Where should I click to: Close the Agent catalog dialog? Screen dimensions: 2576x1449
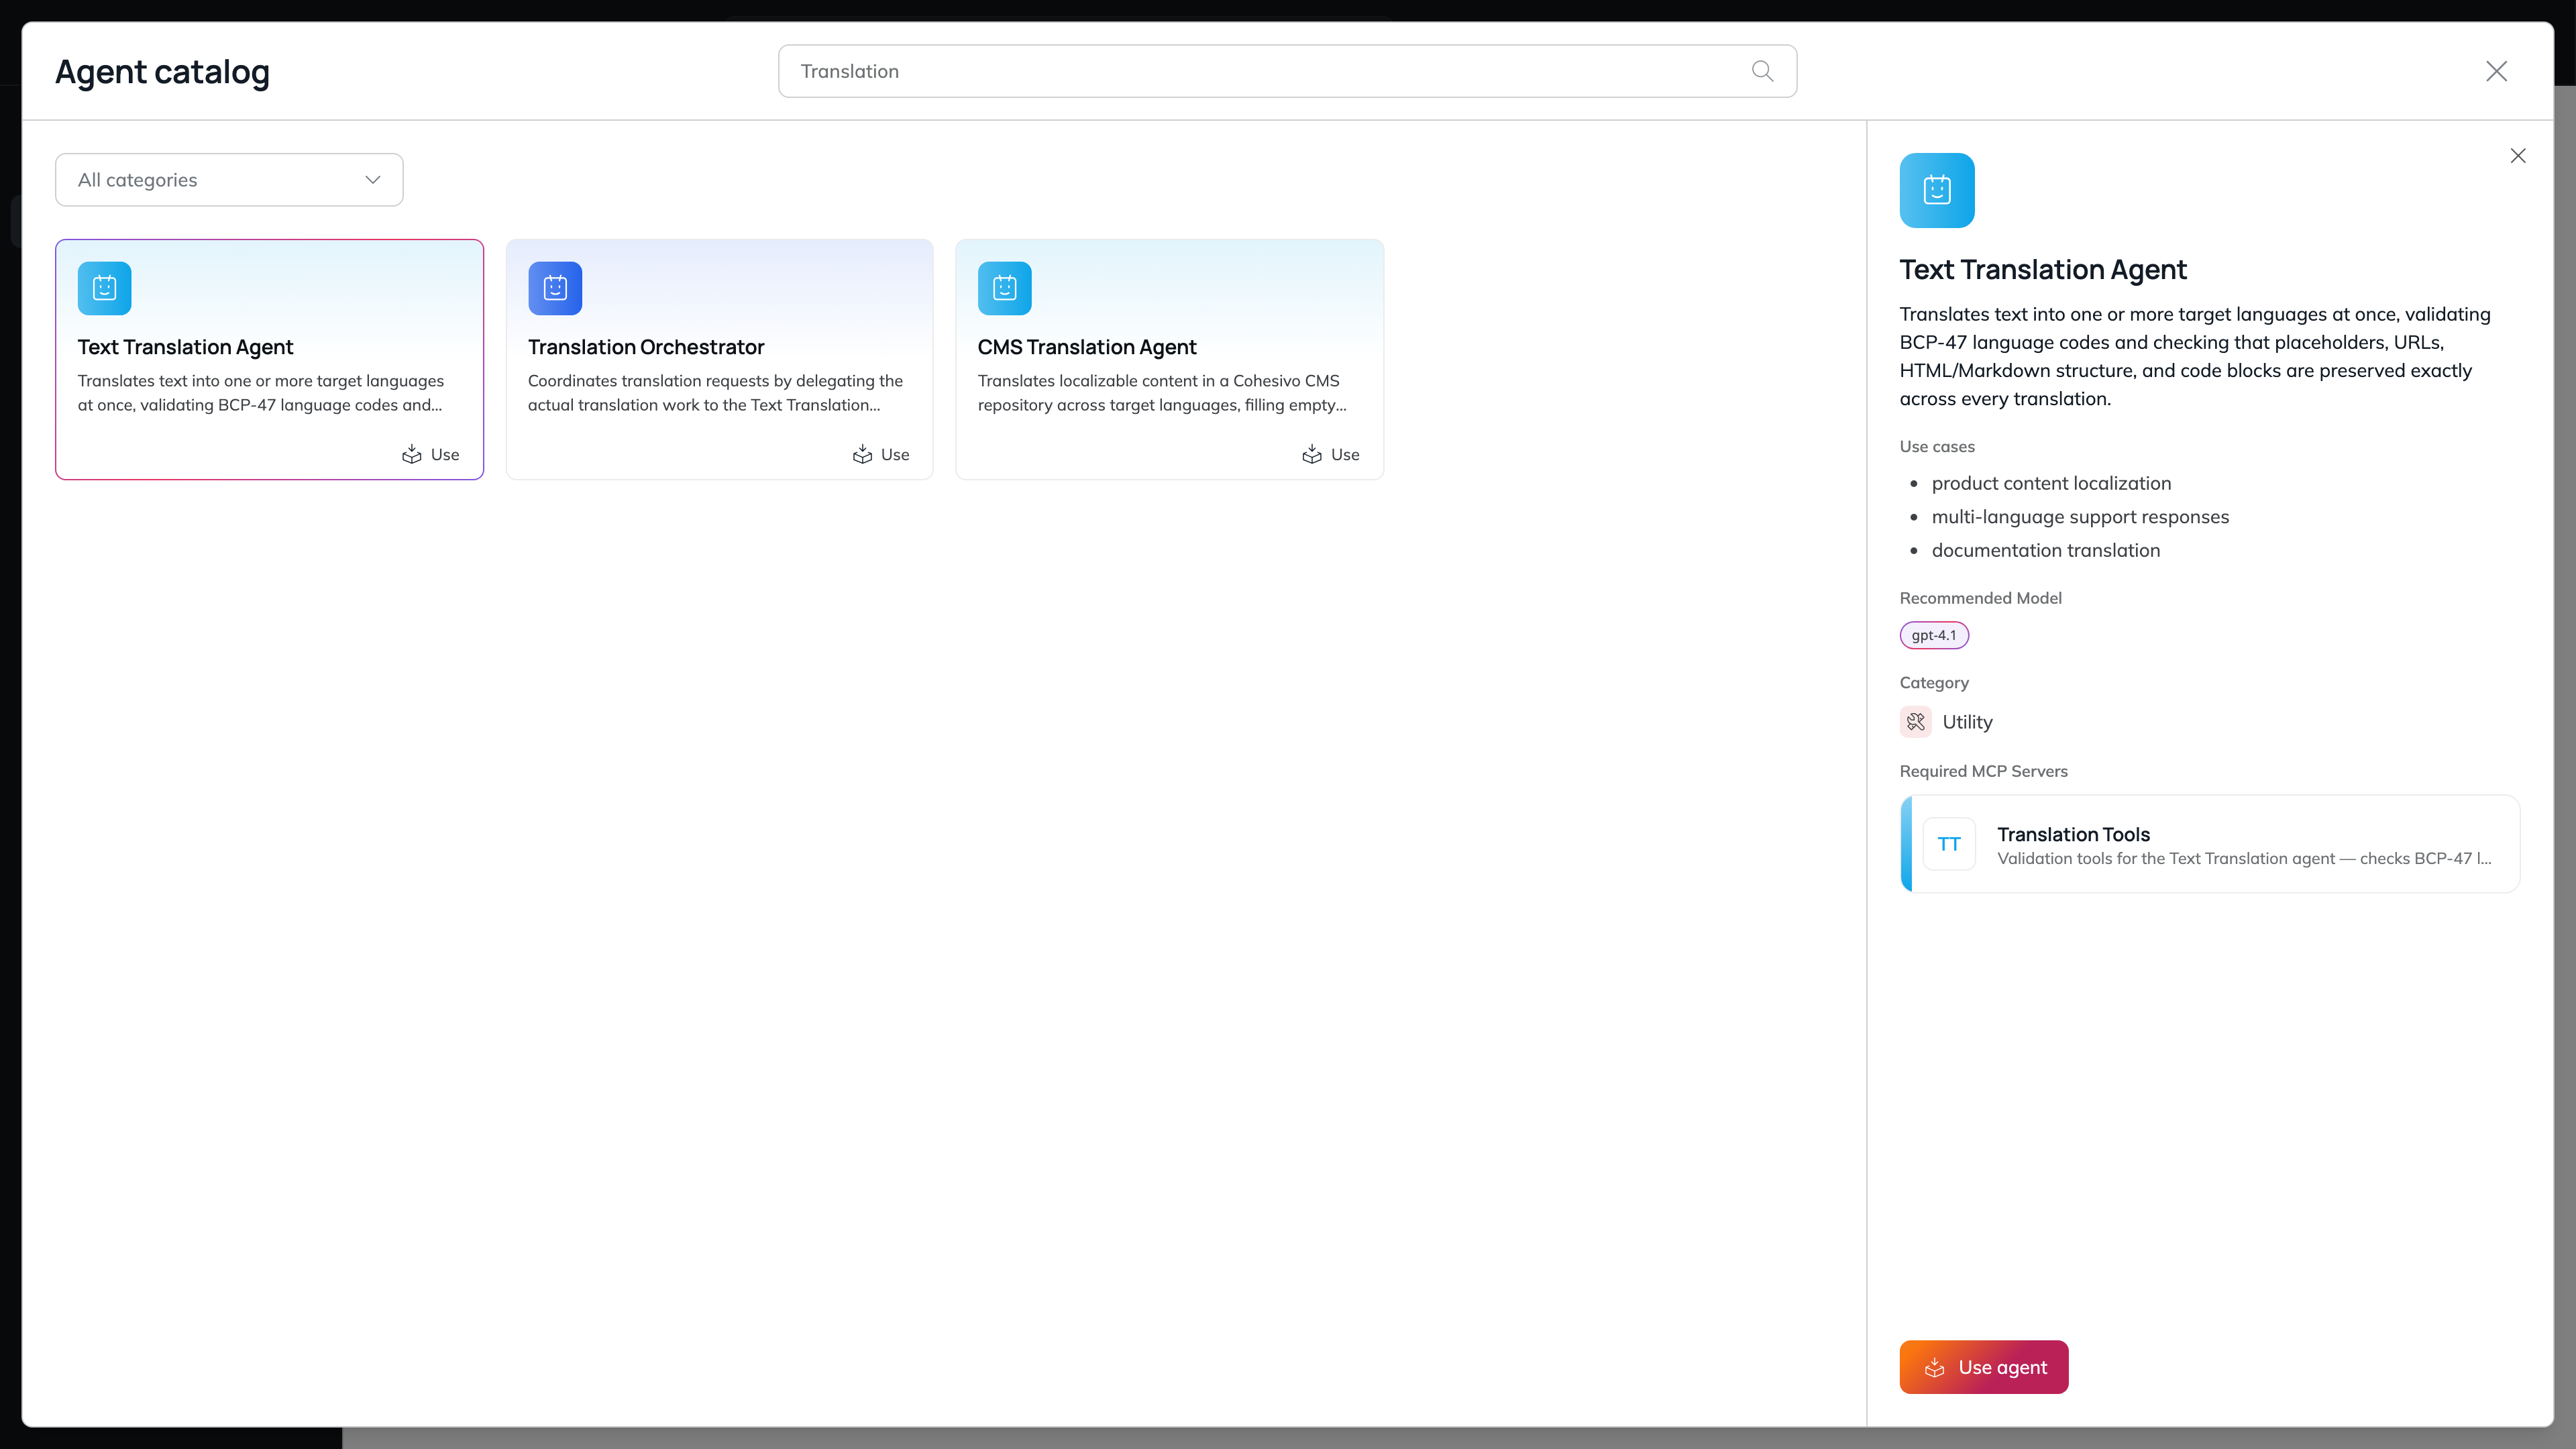(x=2497, y=71)
